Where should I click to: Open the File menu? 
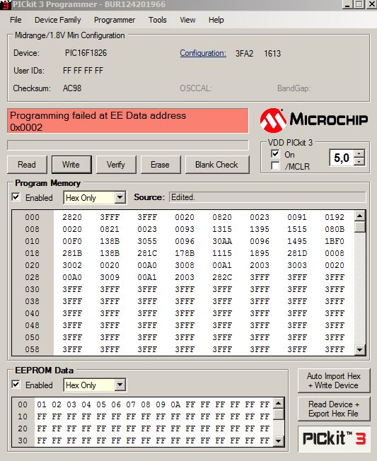tap(16, 20)
